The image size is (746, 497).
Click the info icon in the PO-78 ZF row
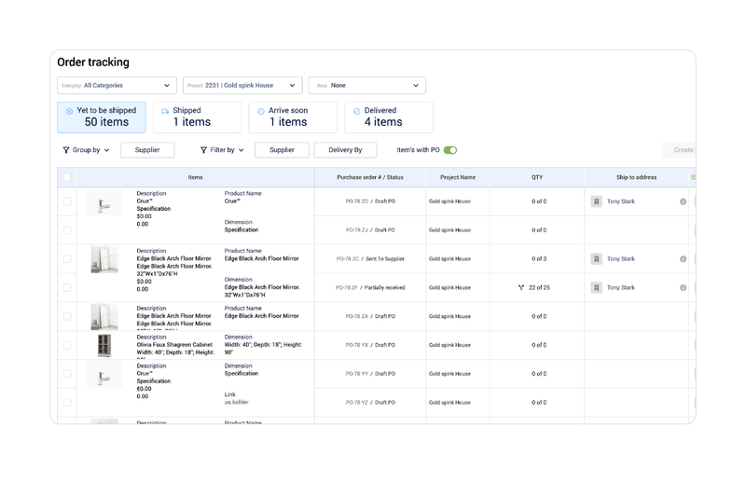[x=683, y=287]
